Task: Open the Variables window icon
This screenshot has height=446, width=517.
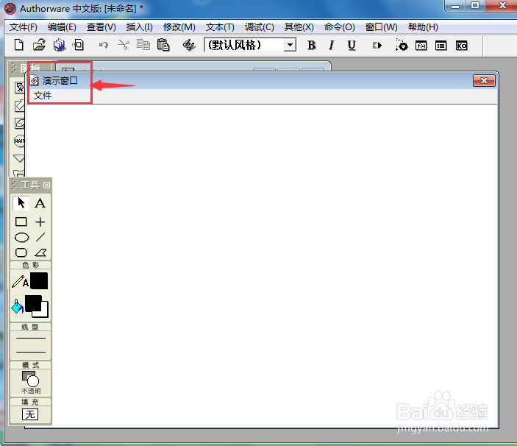Action: 441,46
